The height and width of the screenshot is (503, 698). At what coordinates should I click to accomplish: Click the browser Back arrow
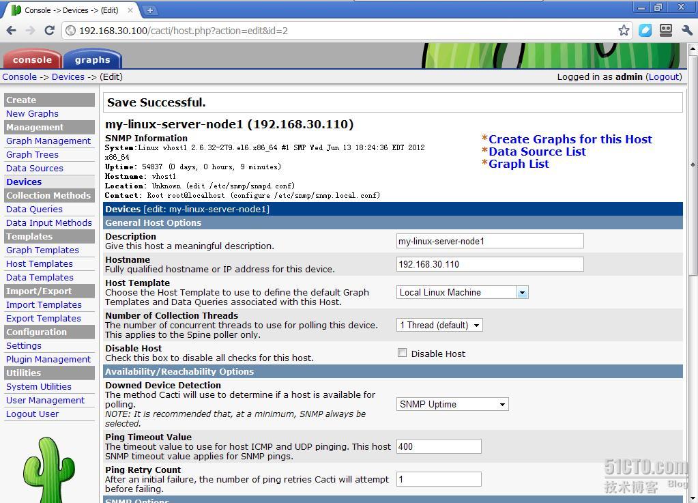(x=11, y=30)
